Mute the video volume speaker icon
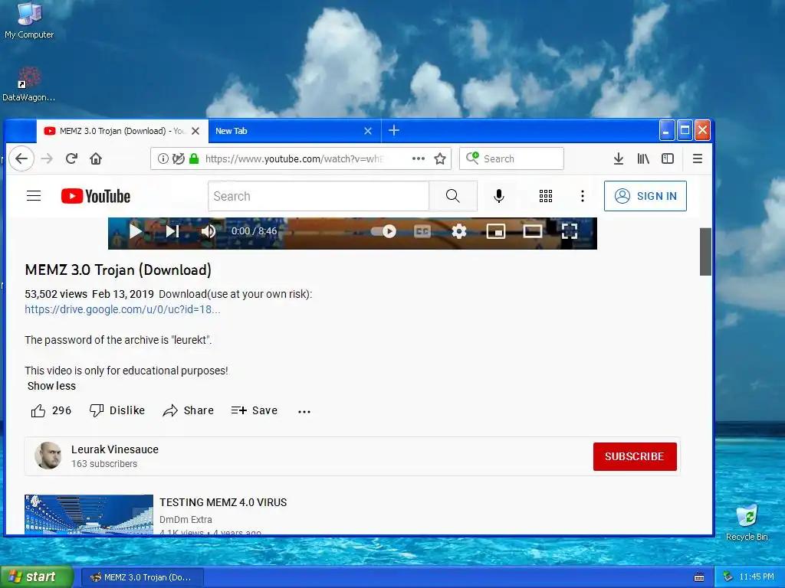Viewport: 785px width, 588px height. [209, 231]
